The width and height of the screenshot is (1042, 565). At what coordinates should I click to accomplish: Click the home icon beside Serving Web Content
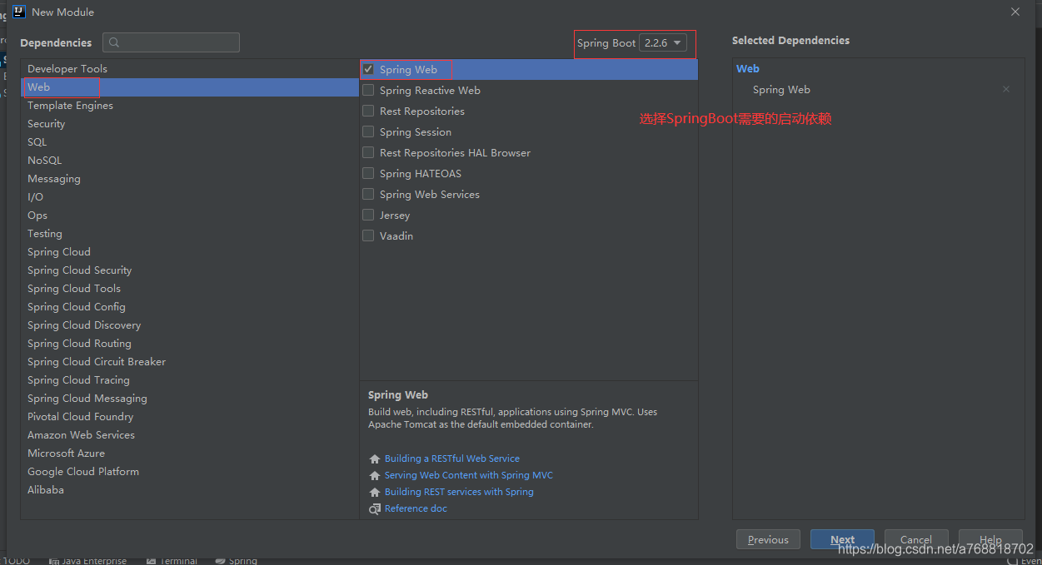(375, 476)
